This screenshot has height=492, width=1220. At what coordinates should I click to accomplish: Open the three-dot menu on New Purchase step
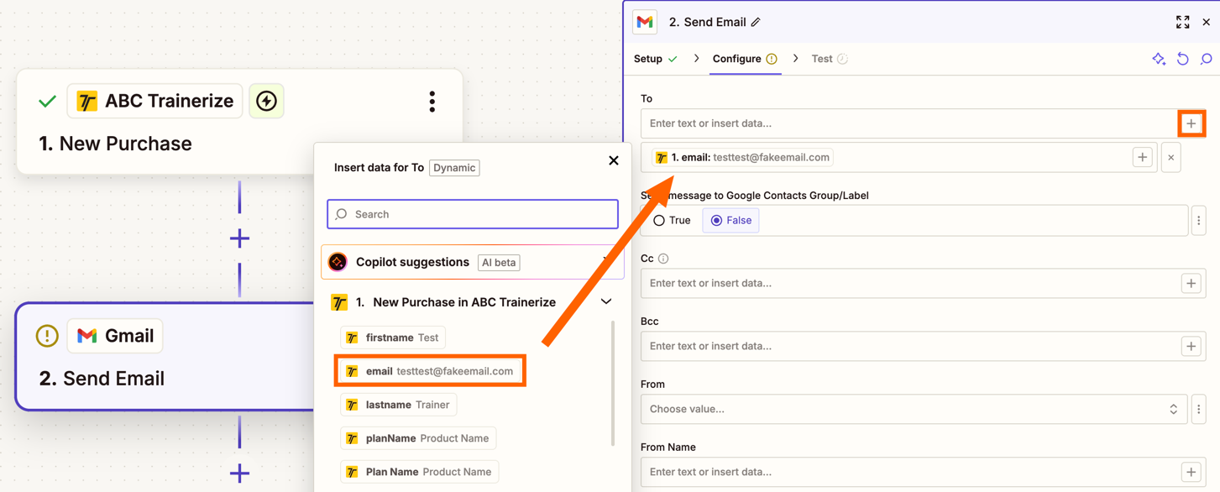[x=432, y=102]
